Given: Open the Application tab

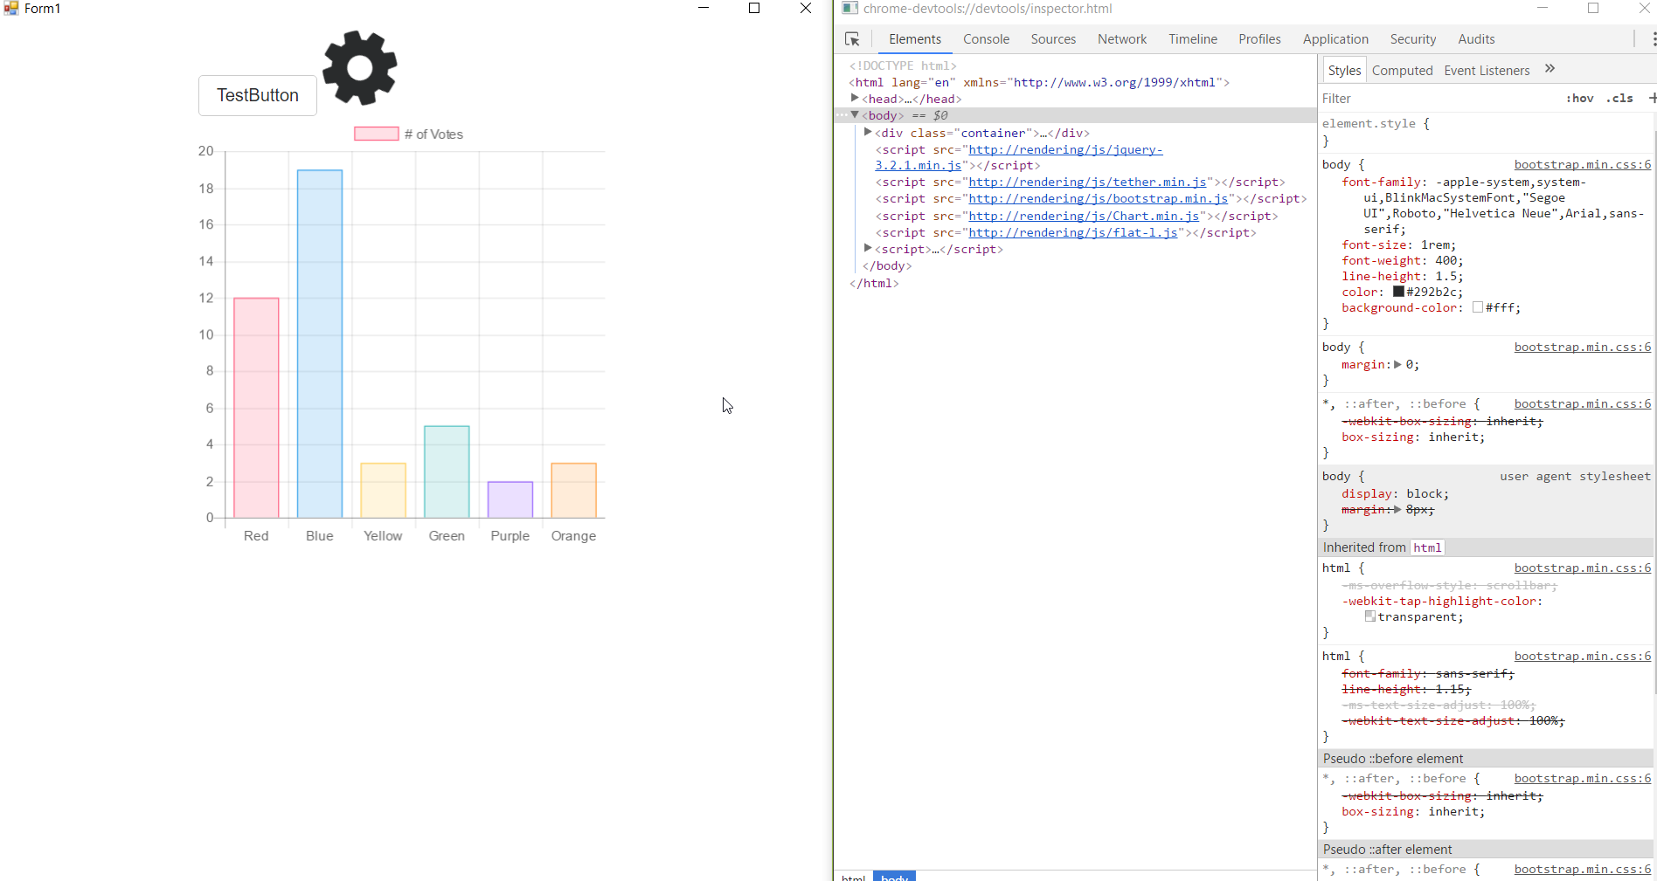Looking at the screenshot, I should 1335,39.
